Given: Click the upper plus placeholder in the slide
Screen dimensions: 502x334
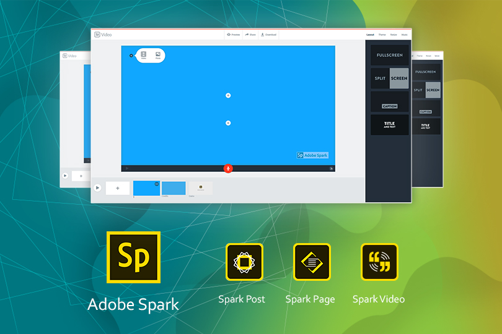Looking at the screenshot, I should coord(228,95).
